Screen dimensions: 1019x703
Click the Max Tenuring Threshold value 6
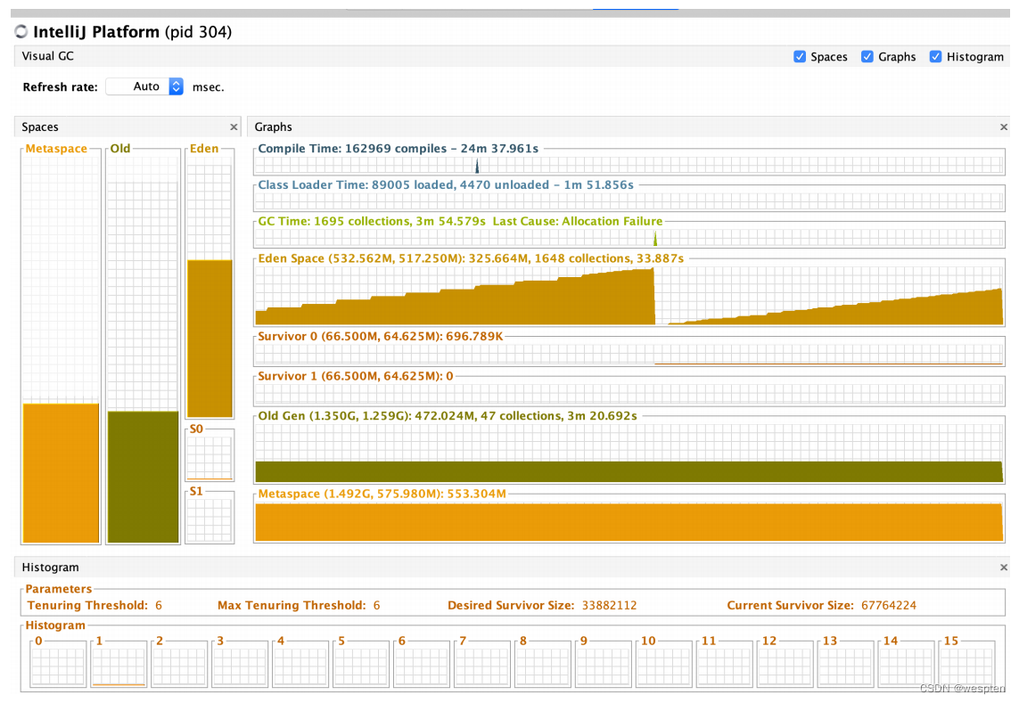pos(376,606)
